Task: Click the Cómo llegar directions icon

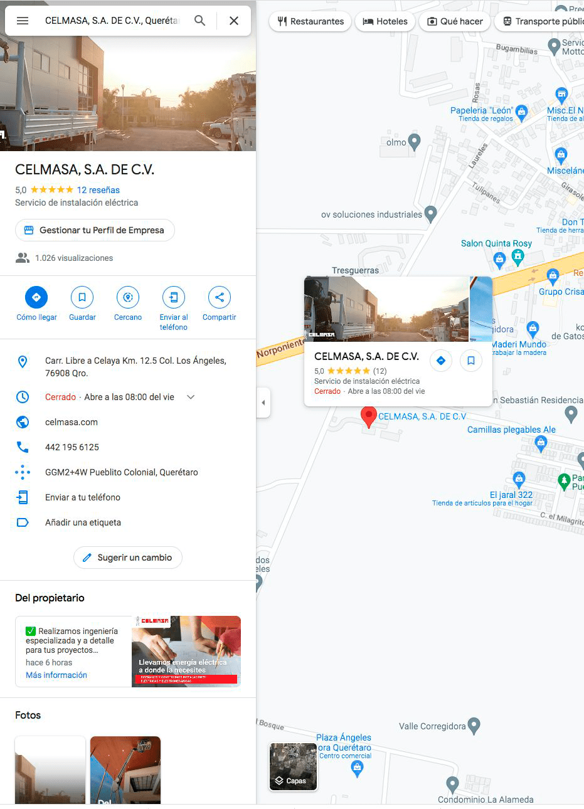Action: click(36, 297)
